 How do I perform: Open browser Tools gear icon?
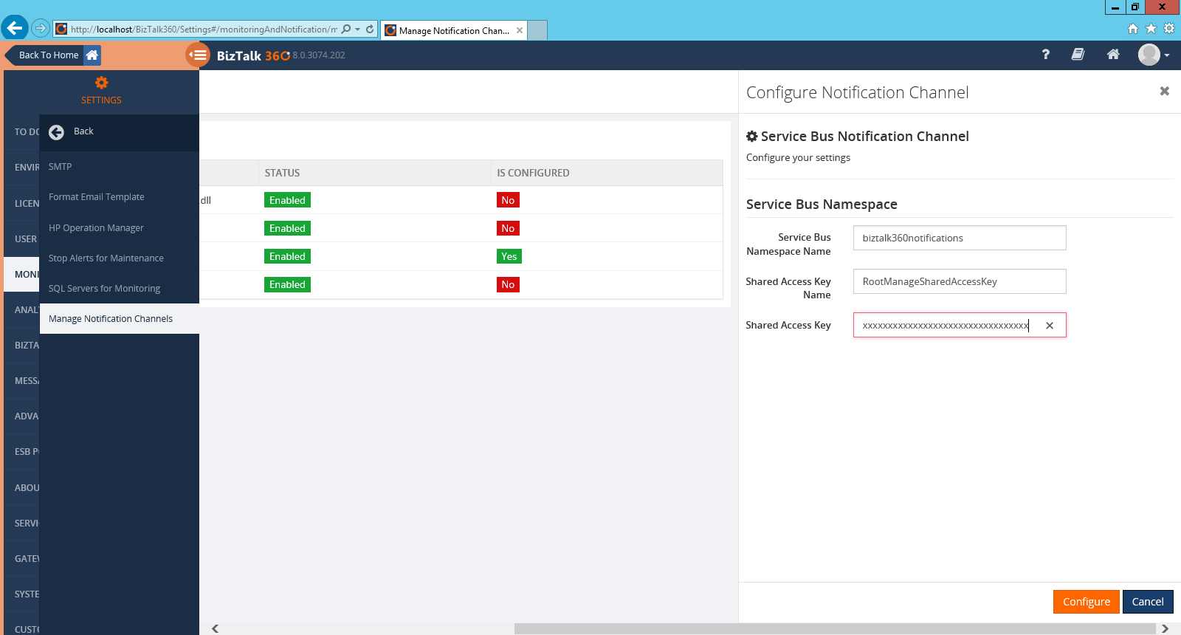[1169, 29]
